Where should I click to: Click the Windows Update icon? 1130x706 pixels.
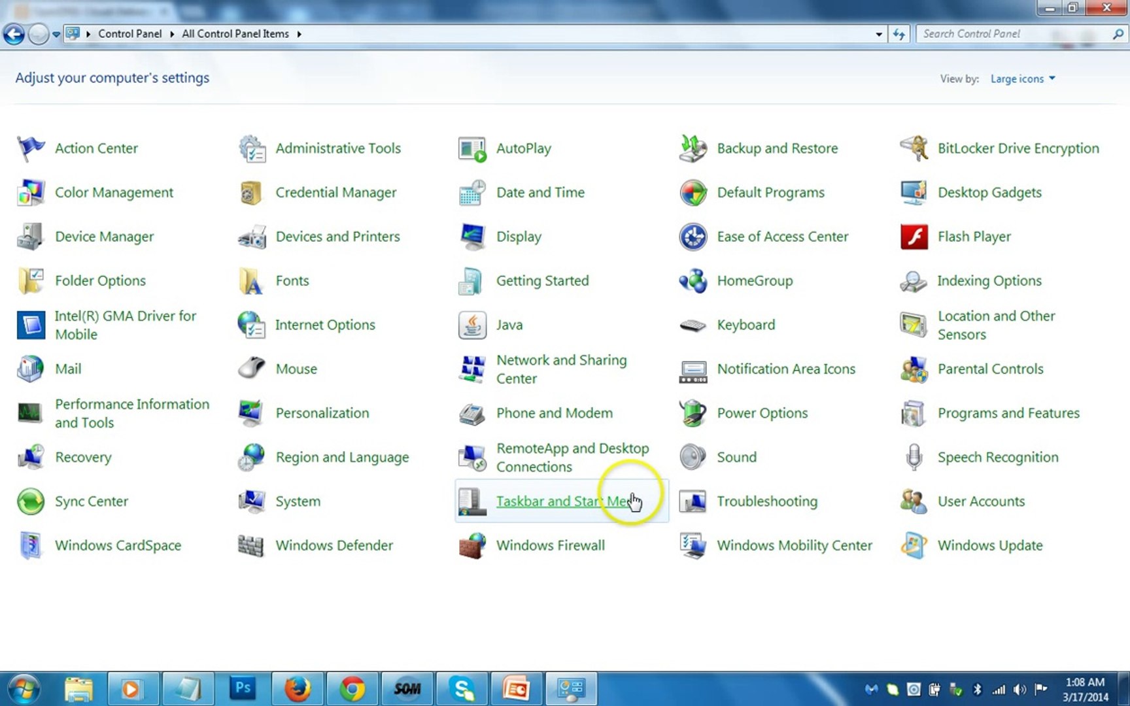point(914,545)
